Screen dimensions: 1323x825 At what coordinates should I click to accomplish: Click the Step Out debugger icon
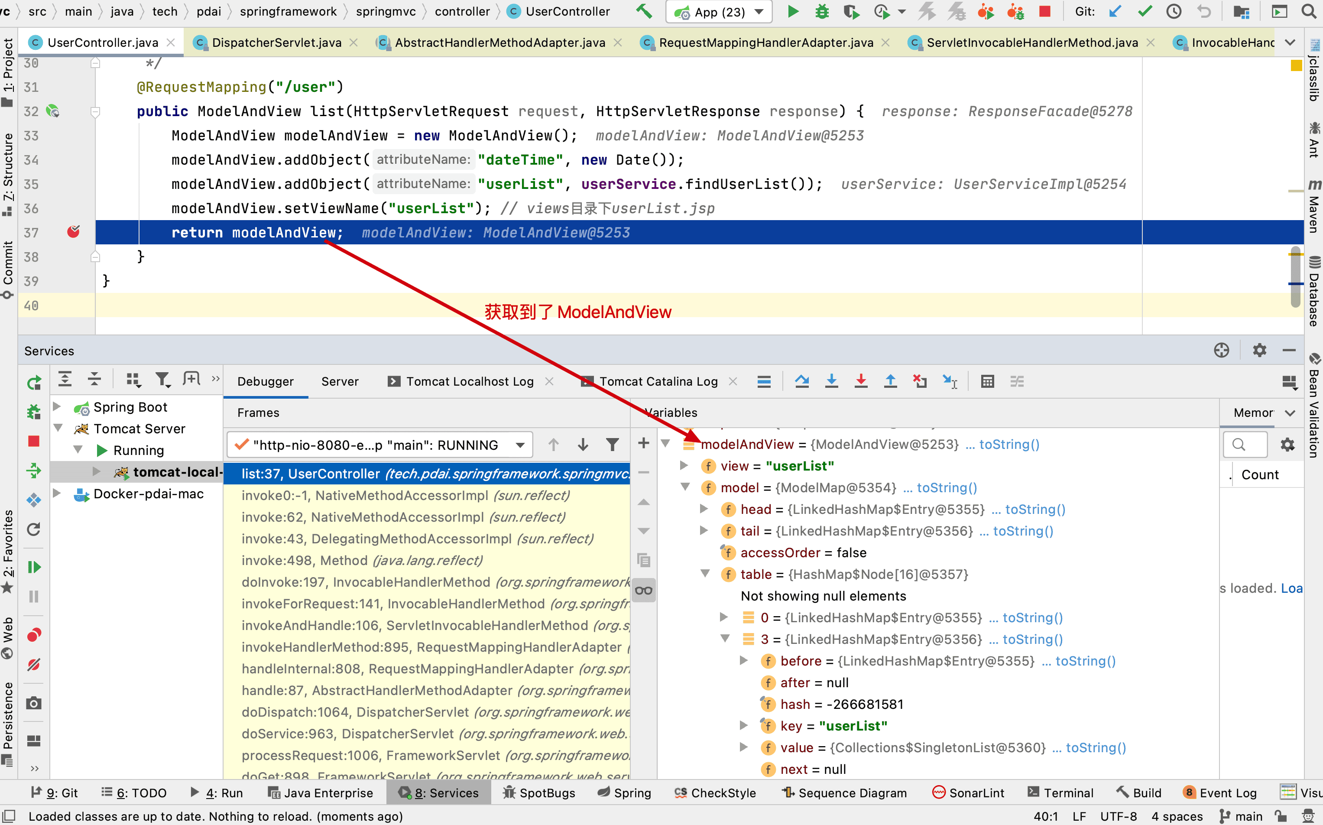[x=890, y=381]
